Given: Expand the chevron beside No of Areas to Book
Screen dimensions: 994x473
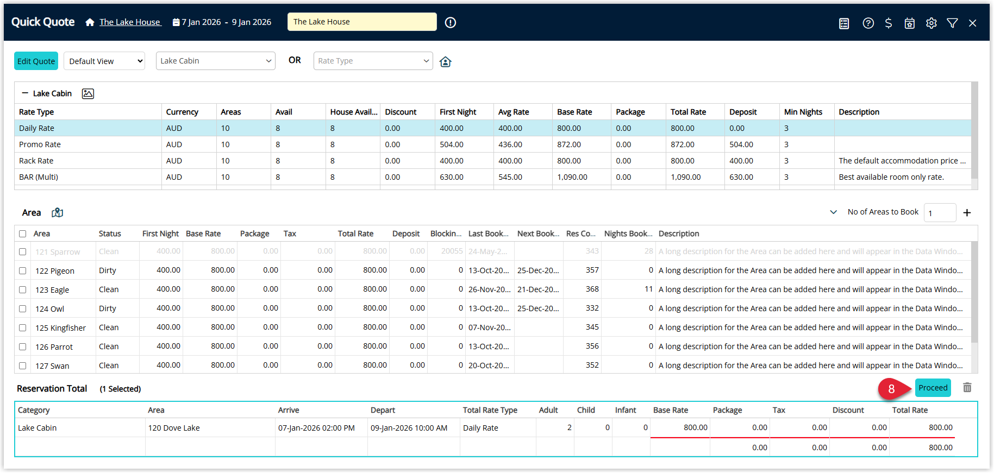Looking at the screenshot, I should [834, 212].
